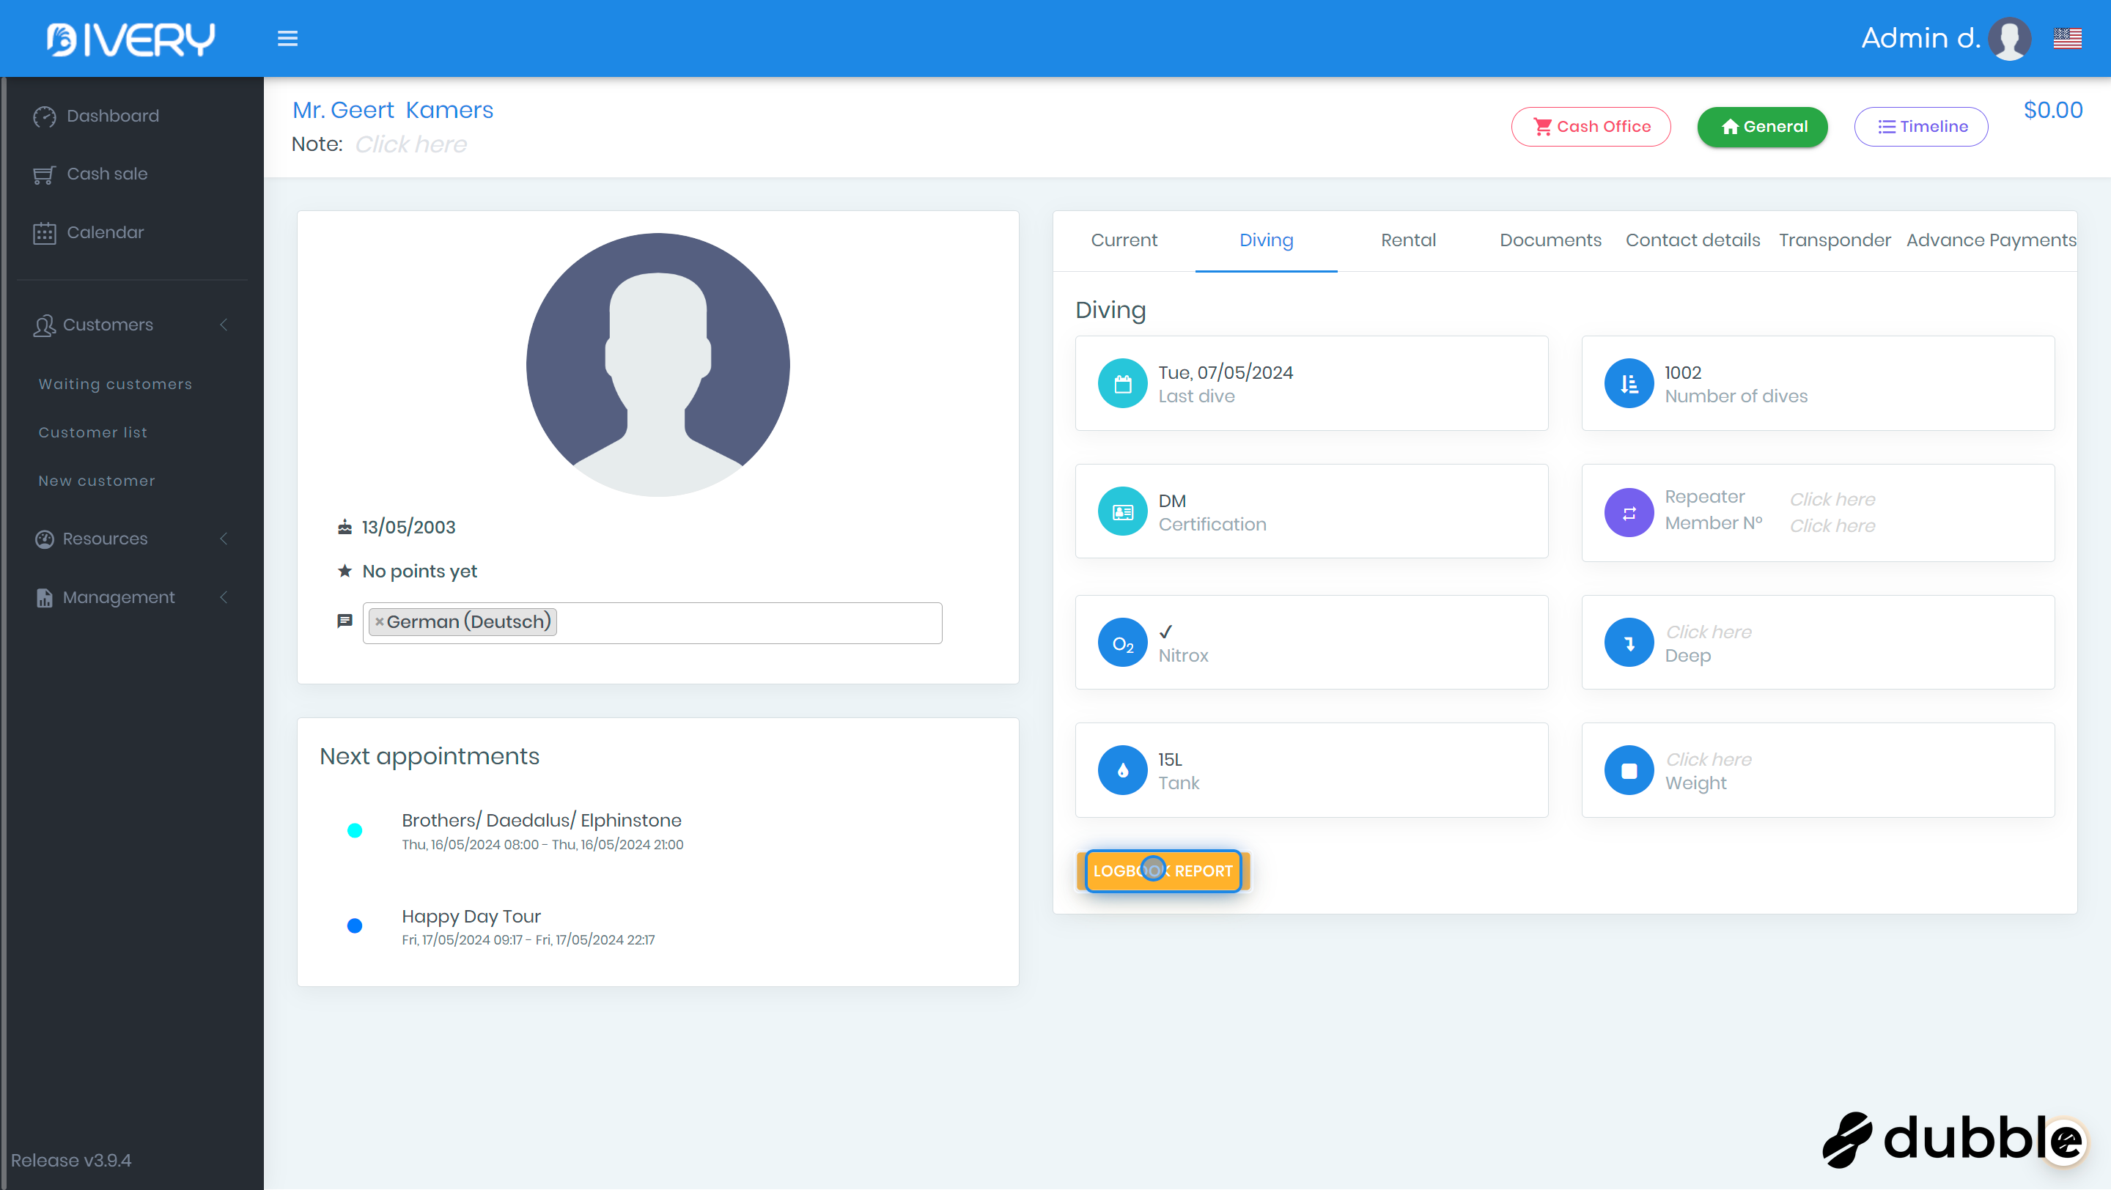Click the Logbook Report button
The image size is (2111, 1190).
[1162, 871]
